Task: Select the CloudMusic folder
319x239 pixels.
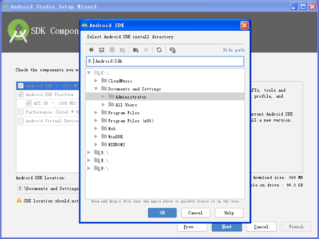Action: 120,81
